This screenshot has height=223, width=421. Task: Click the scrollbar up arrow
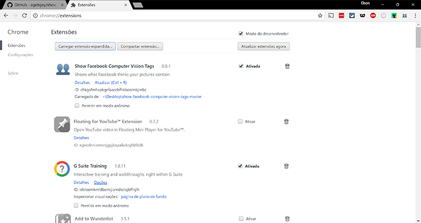pos(419,24)
